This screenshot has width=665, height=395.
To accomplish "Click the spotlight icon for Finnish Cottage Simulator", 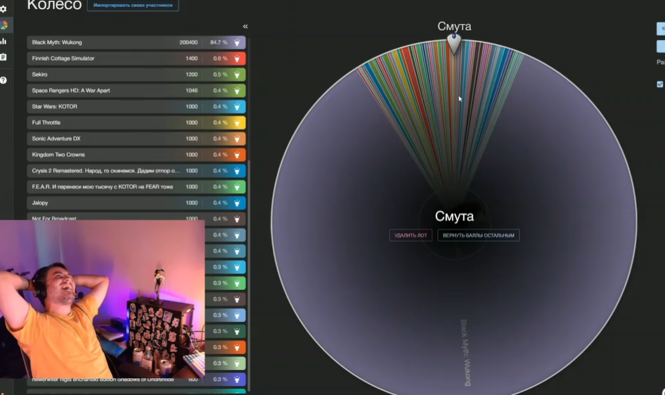I will click(x=237, y=58).
